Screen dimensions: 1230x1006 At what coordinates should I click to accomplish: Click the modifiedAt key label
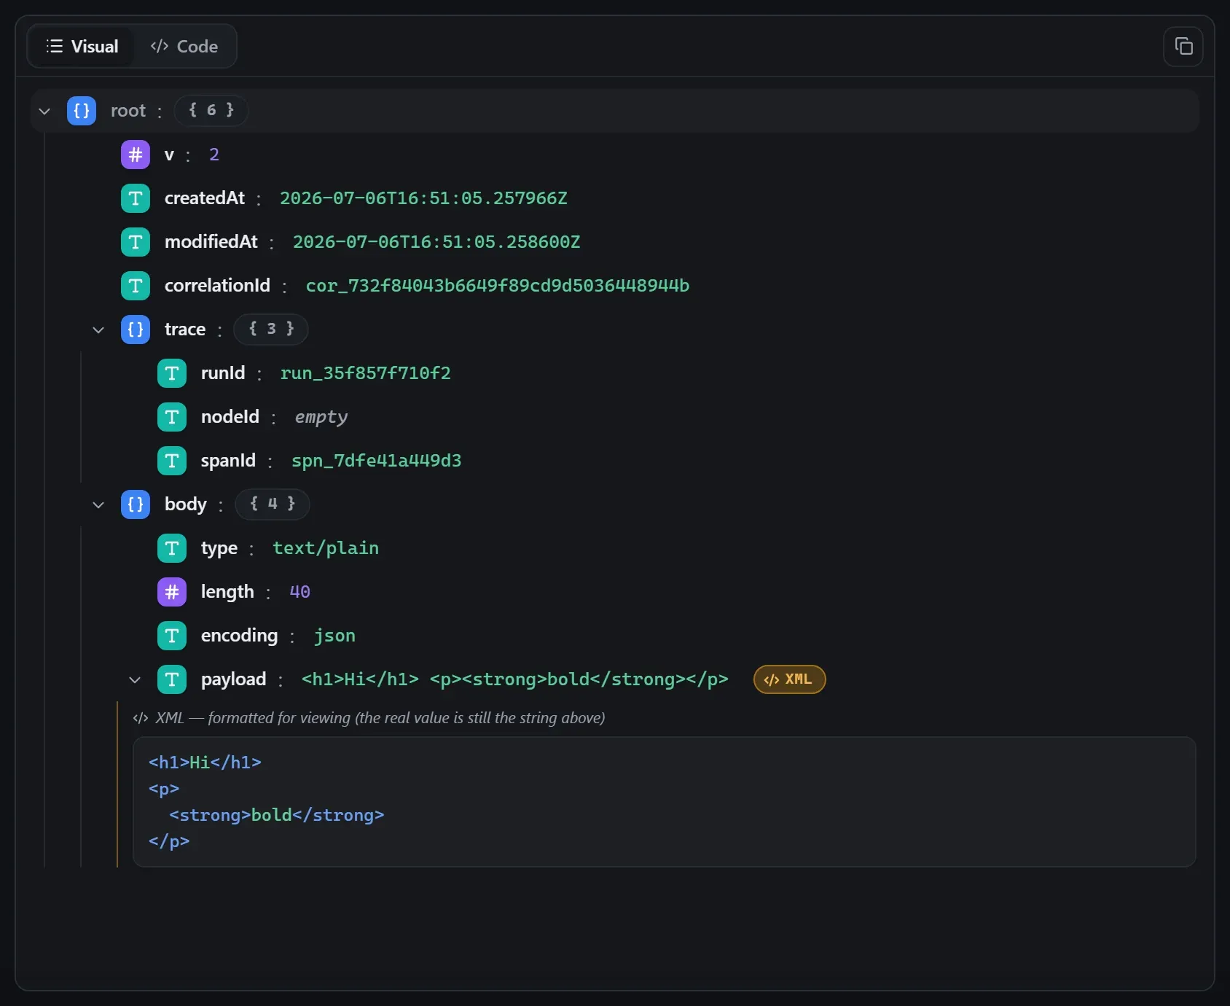point(211,242)
